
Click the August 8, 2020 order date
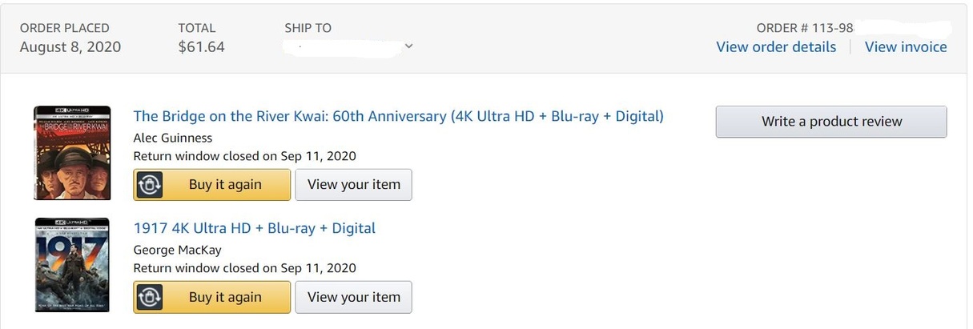coord(70,46)
